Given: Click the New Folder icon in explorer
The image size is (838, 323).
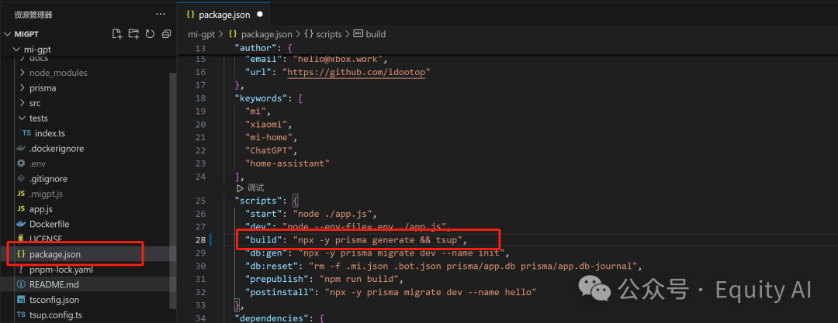Looking at the screenshot, I should point(133,34).
